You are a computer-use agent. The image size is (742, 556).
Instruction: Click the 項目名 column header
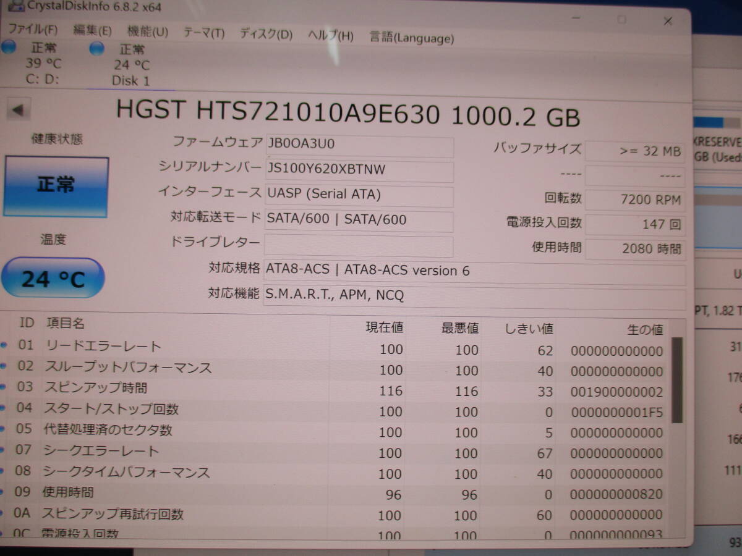tap(66, 323)
